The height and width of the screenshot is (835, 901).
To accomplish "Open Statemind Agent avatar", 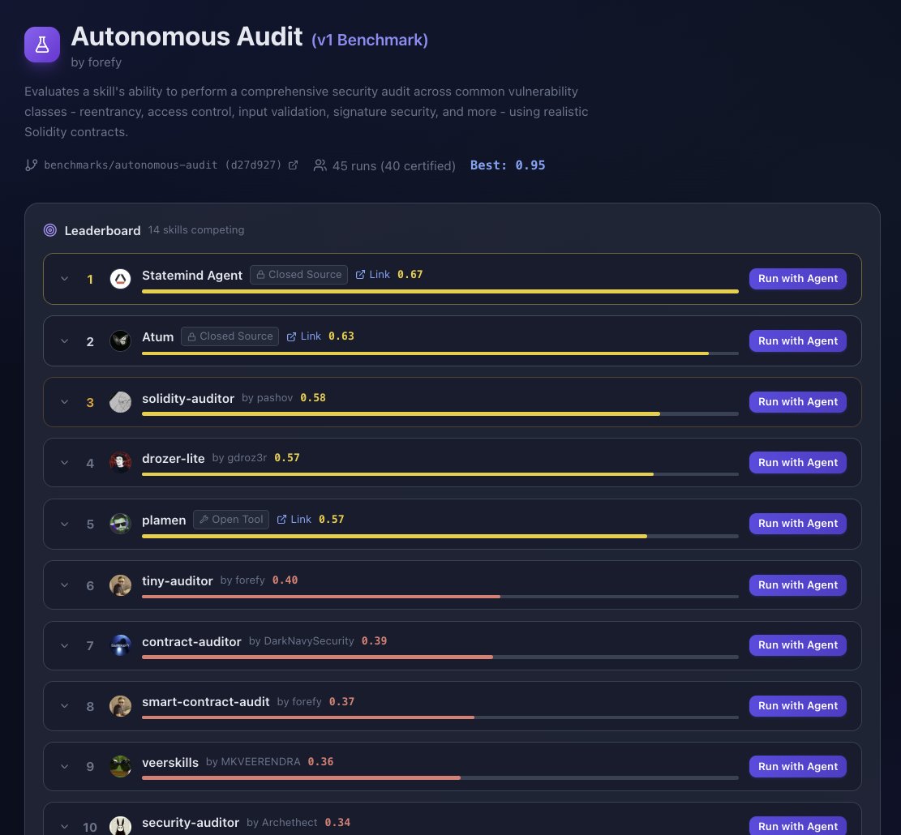I will pyautogui.click(x=120, y=279).
